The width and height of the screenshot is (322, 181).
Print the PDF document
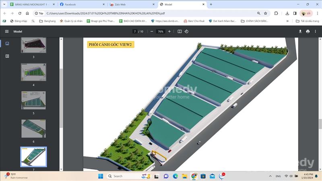[308, 31]
